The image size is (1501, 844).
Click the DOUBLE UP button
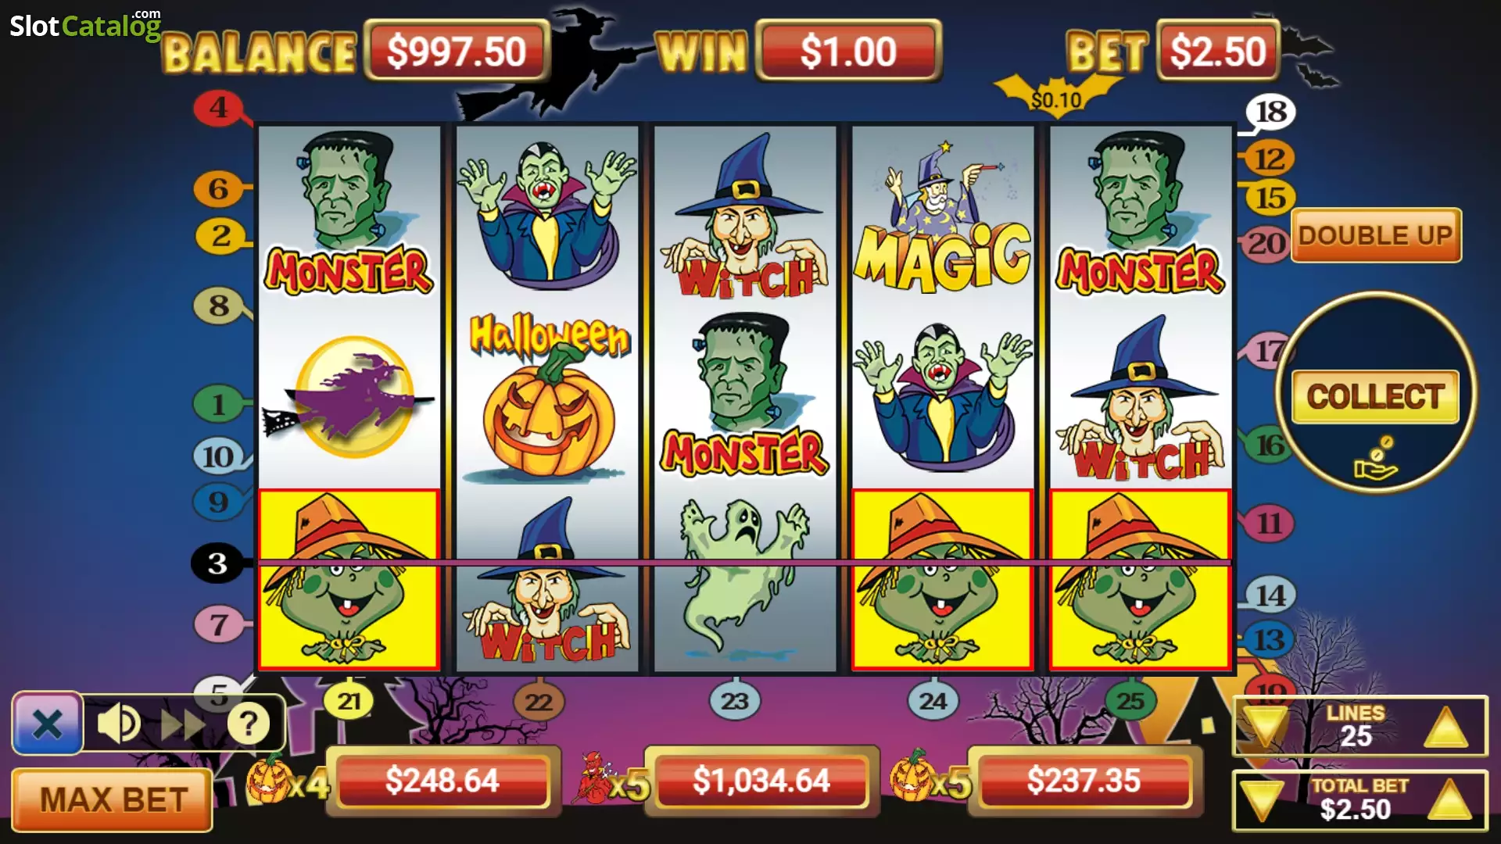click(x=1376, y=235)
